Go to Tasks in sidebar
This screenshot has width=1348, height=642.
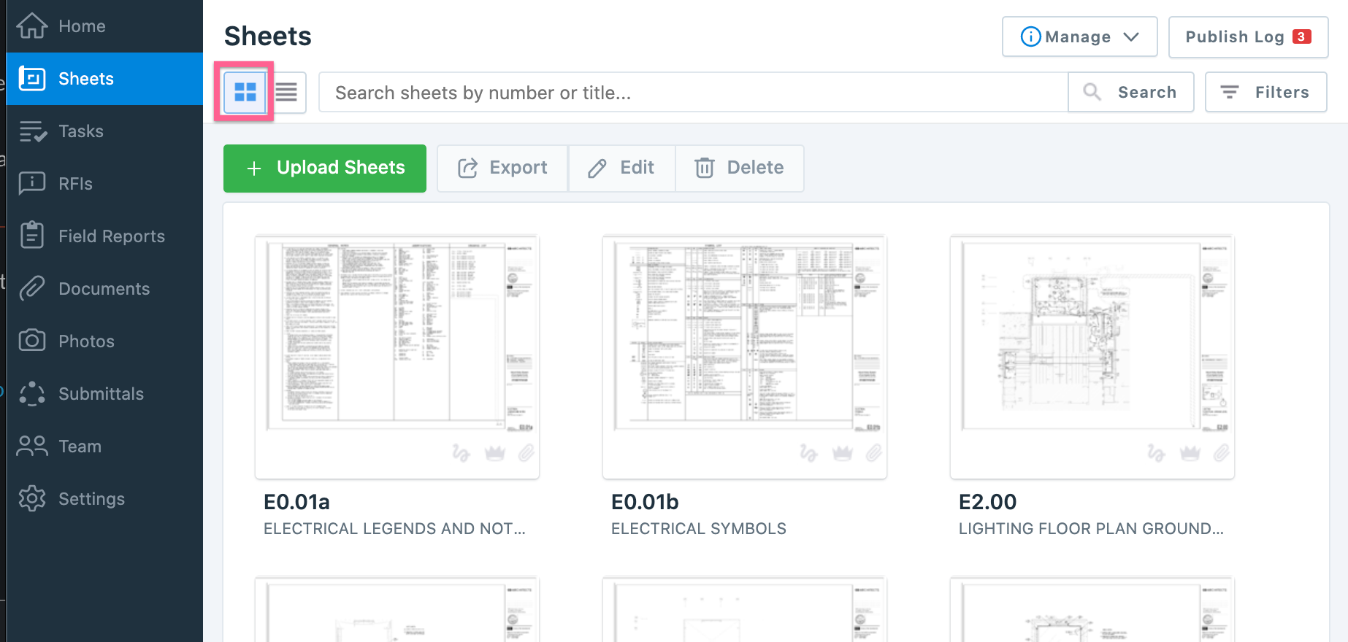(x=104, y=131)
